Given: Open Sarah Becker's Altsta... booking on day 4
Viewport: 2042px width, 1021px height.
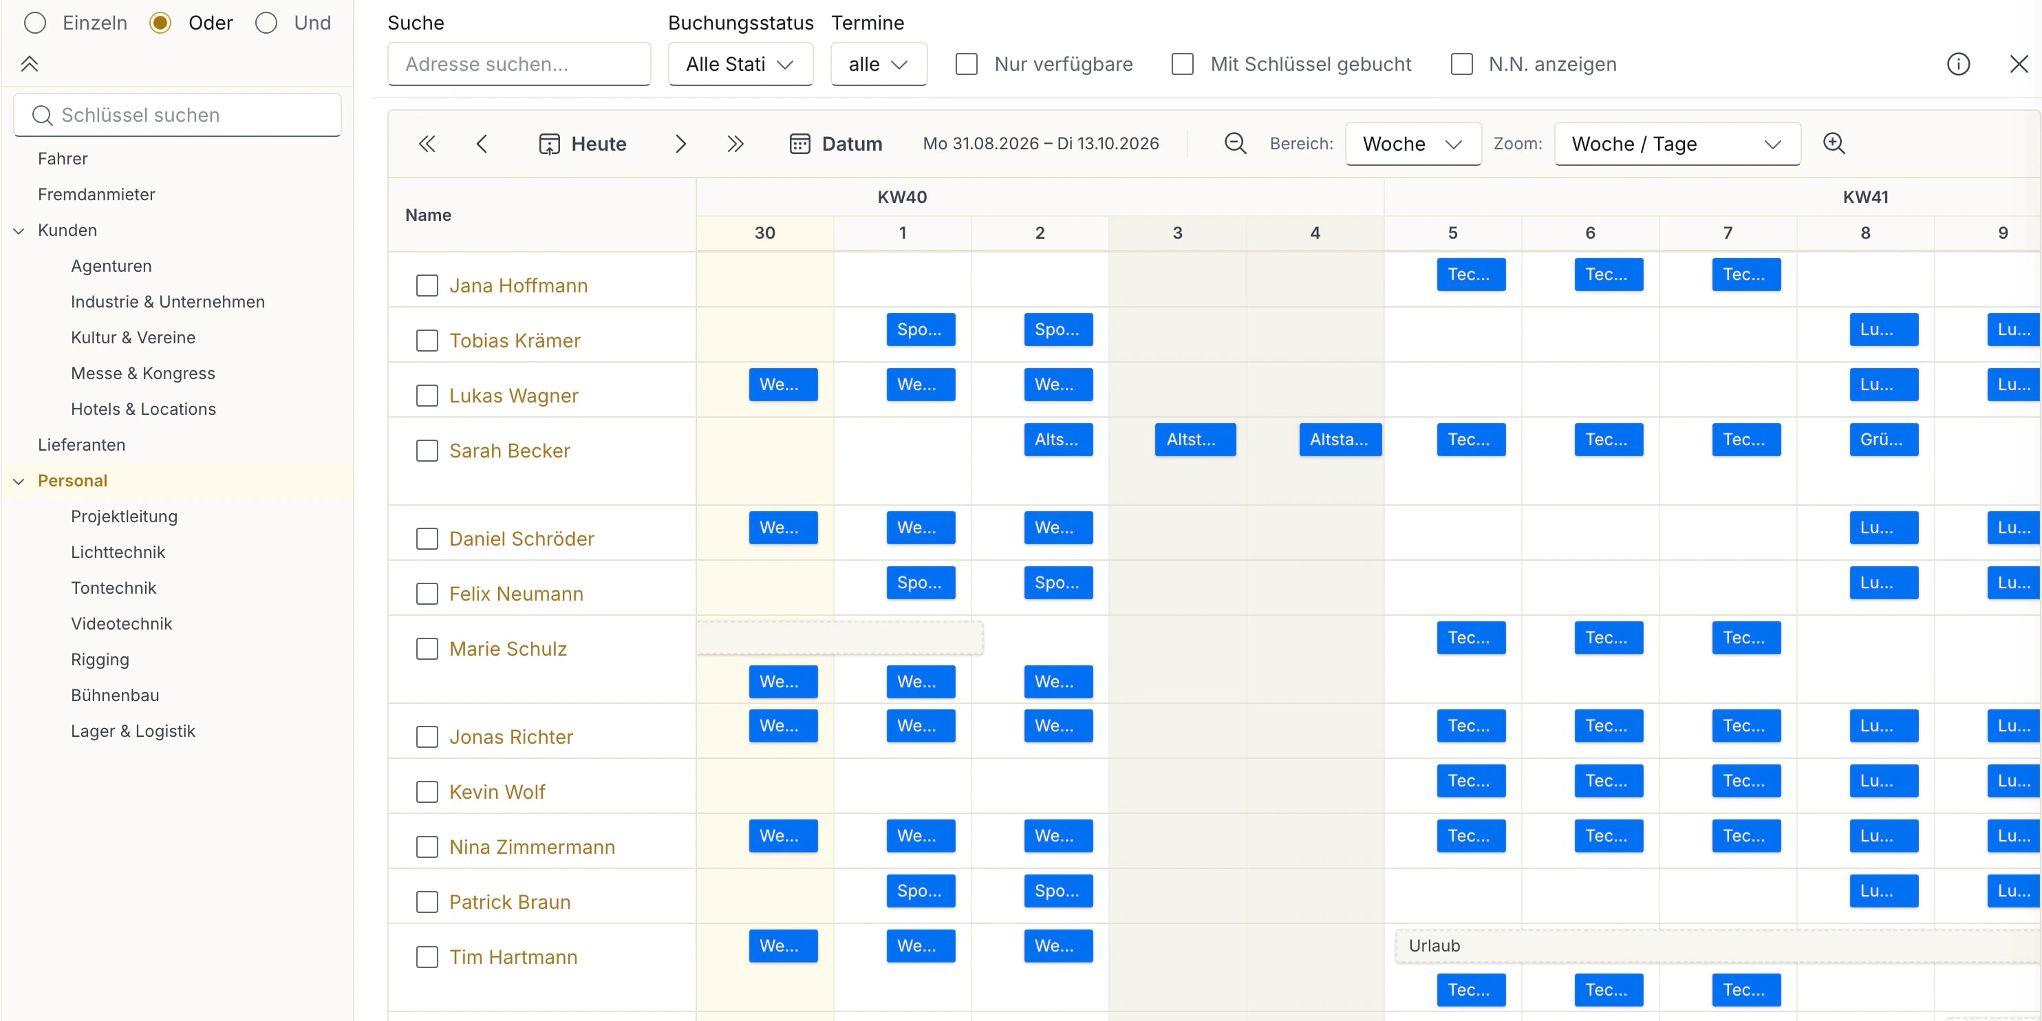Looking at the screenshot, I should tap(1340, 439).
